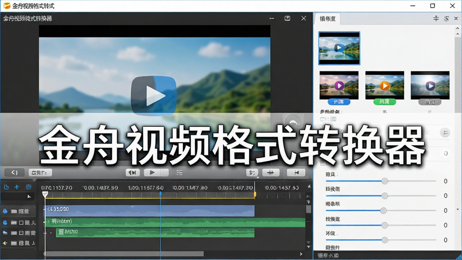Select the white pointer arrow tool
Viewport: 462px width, 260px height.
29,196
